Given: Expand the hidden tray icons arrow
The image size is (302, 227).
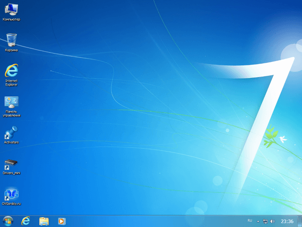Looking at the screenshot, I should click(x=258, y=221).
